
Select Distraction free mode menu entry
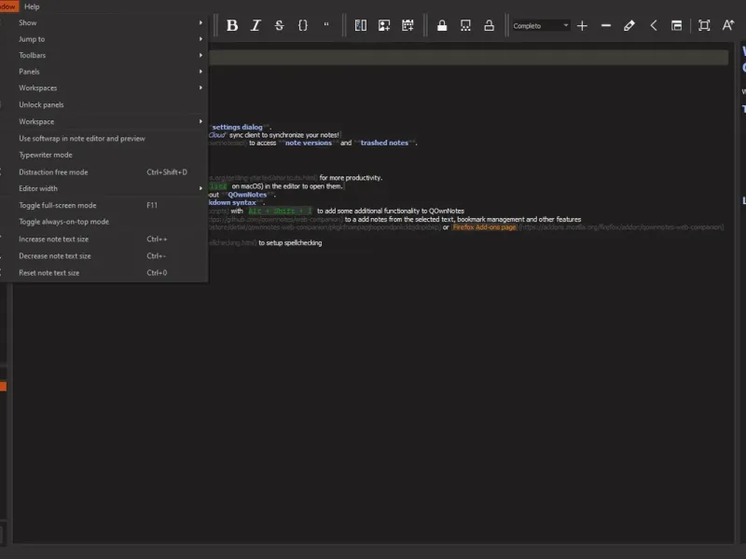[x=53, y=171]
